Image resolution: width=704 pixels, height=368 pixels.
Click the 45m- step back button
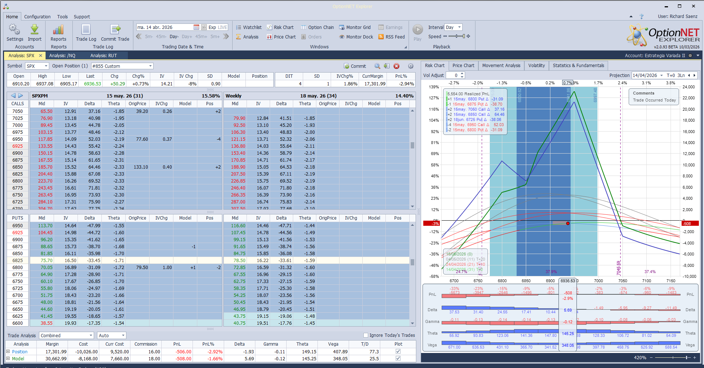coord(161,36)
